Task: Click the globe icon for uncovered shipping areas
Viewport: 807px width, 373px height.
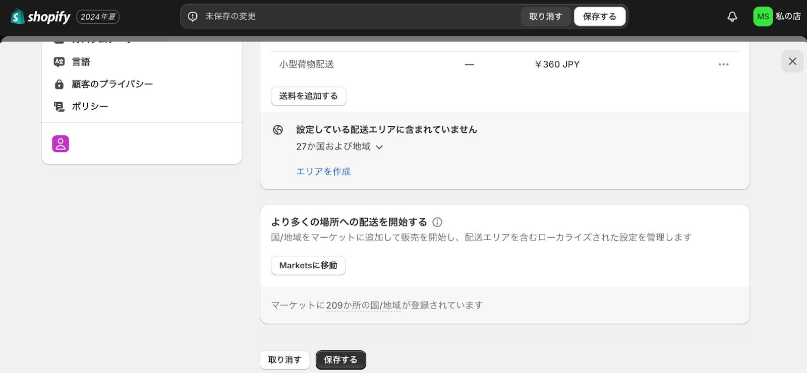Action: pos(278,130)
